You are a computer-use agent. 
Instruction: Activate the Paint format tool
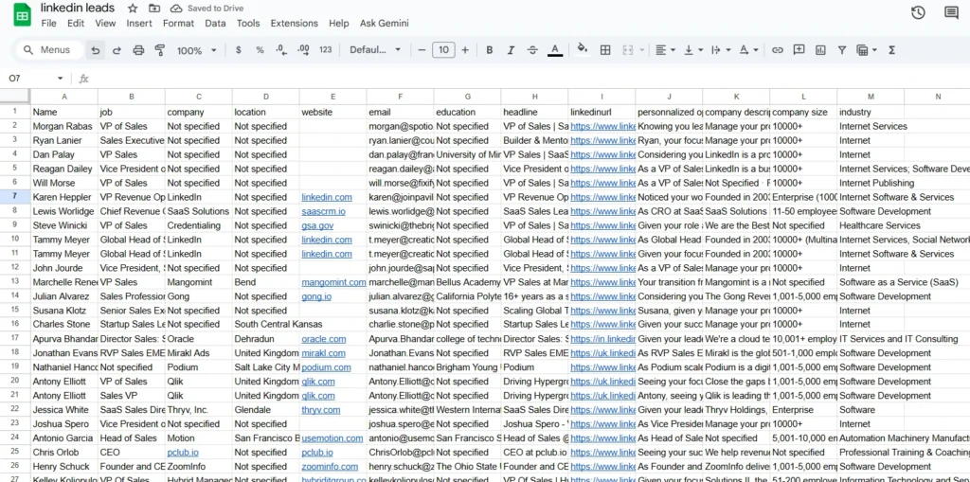(x=159, y=50)
